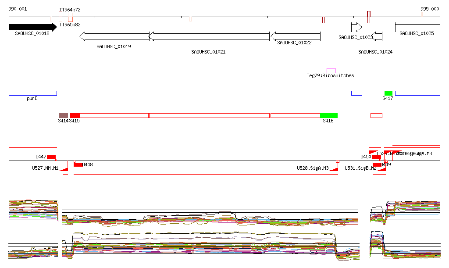This screenshot has width=449, height=268.
Task: Select the SAOUHSC_01019 gene arrow
Action: pyautogui.click(x=114, y=36)
